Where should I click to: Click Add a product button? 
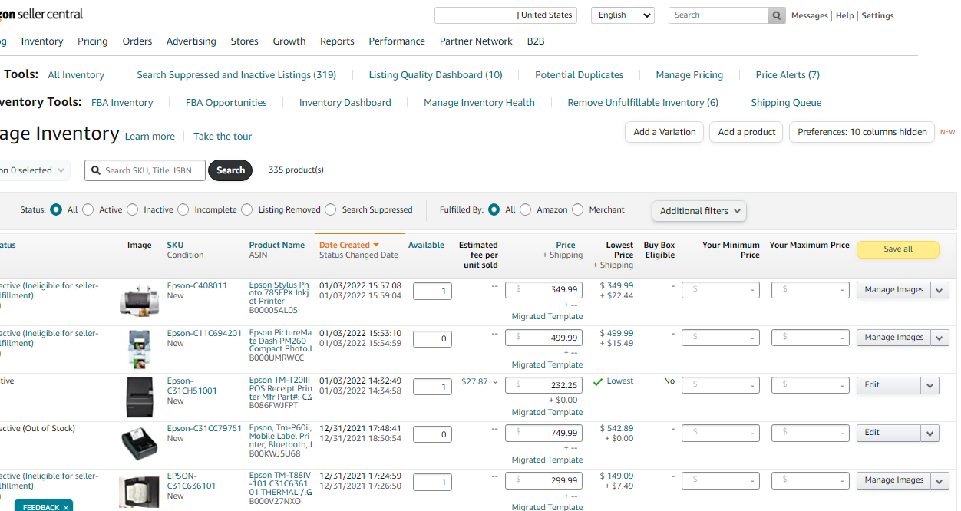point(747,132)
